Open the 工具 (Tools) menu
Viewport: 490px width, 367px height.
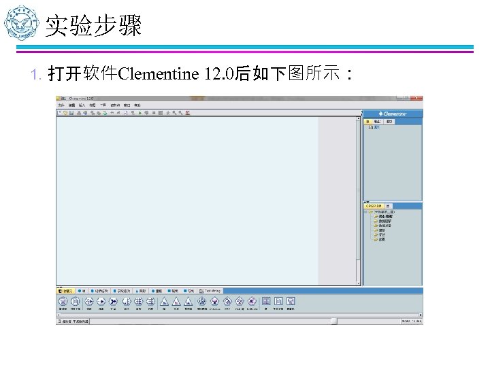click(x=103, y=105)
